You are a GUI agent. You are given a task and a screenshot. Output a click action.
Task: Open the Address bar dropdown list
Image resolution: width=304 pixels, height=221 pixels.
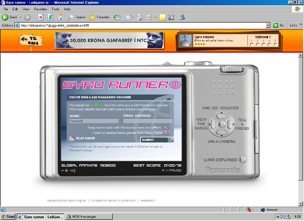tap(268, 25)
